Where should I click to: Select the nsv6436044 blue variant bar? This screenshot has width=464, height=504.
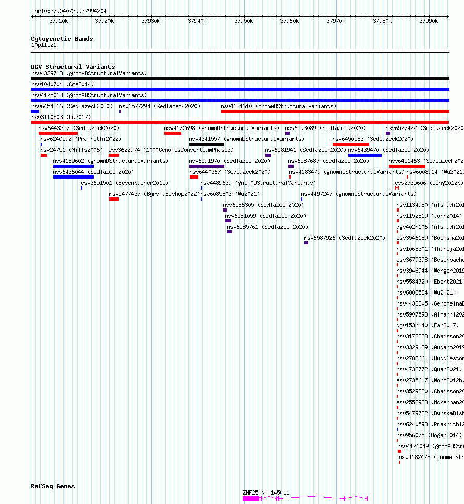pos(74,177)
